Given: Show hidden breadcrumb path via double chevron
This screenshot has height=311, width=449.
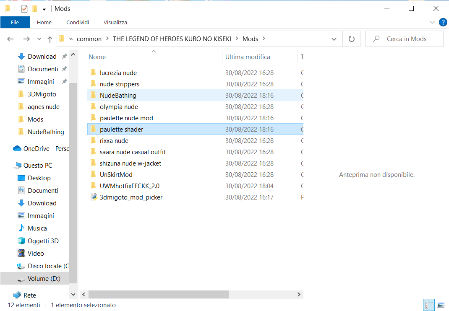Looking at the screenshot, I should [71, 39].
